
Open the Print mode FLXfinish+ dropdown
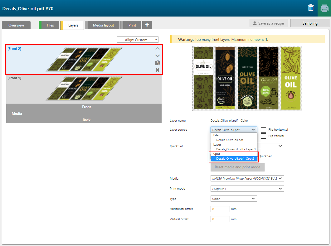point(247,189)
